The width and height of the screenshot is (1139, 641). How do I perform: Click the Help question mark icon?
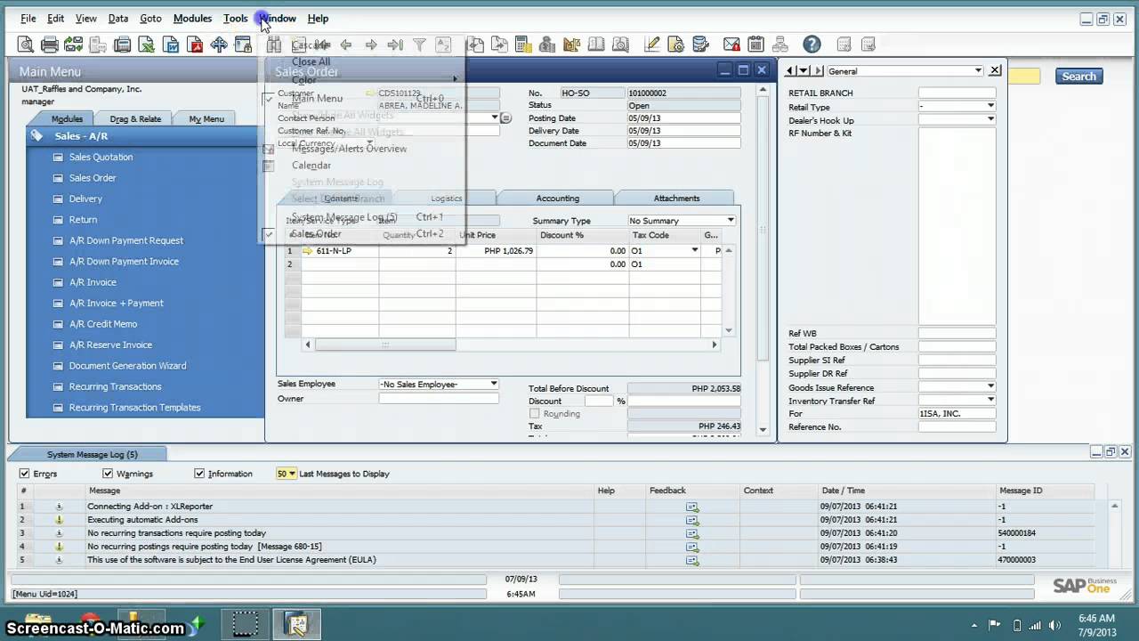tap(812, 45)
